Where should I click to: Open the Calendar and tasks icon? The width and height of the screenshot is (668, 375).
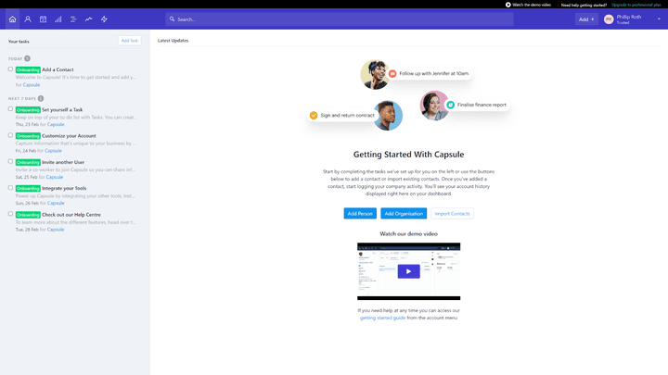click(x=43, y=19)
